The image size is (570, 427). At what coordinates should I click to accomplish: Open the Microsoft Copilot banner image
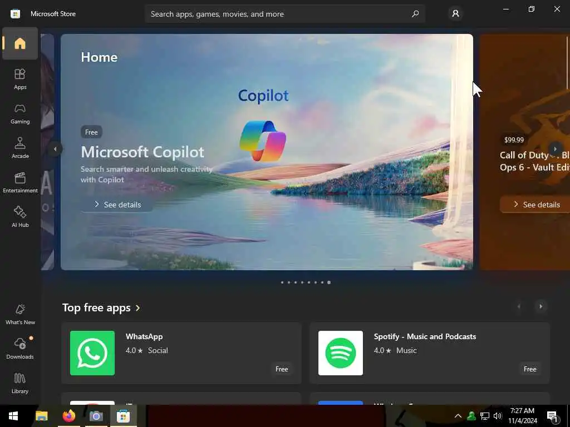[267, 152]
